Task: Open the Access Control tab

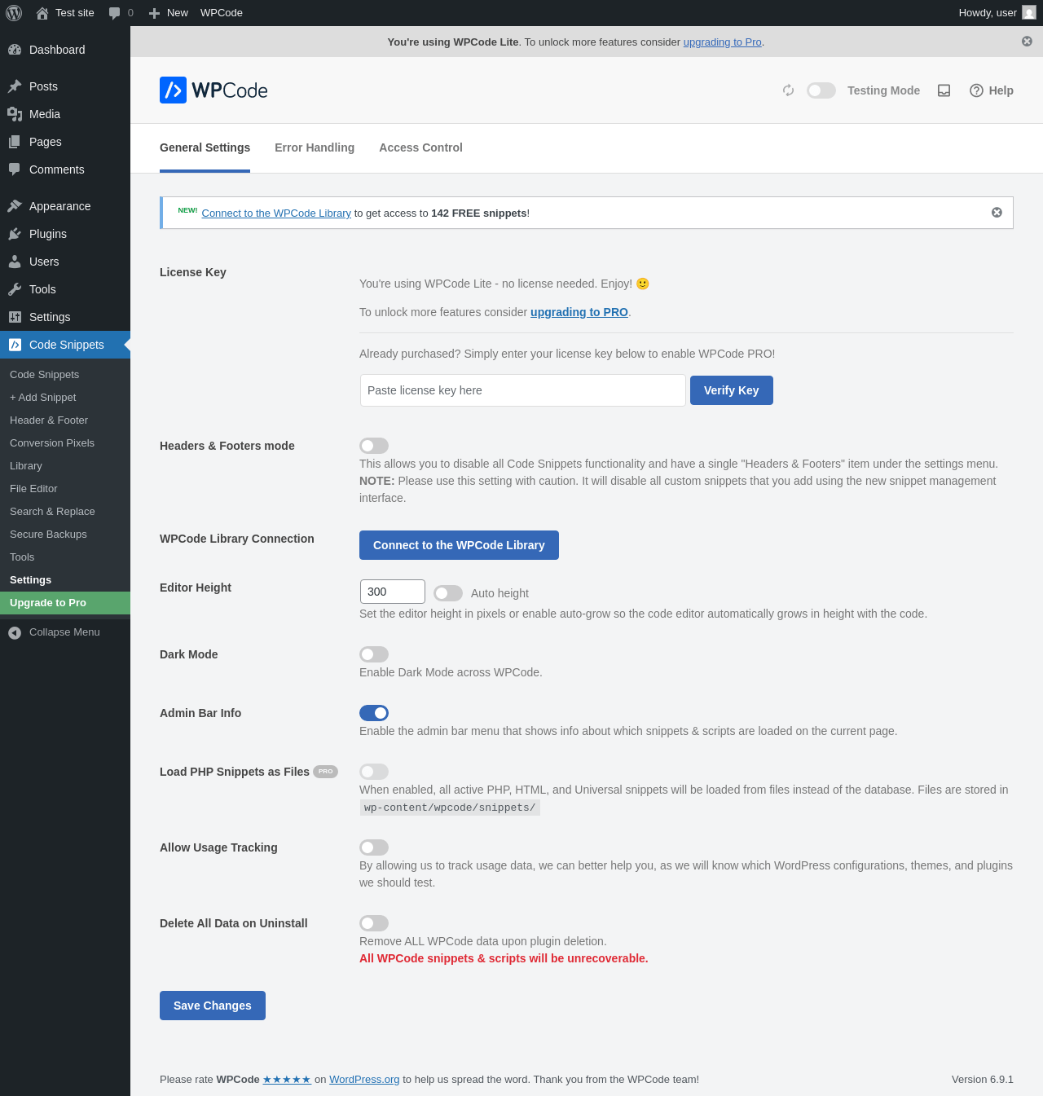Action: 420,147
